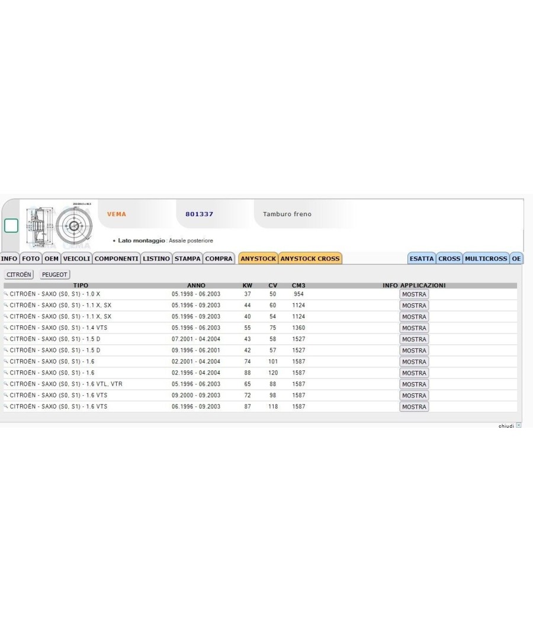
Task: Click magnifier icon beside Saxo 1.6 VTL, VTR
Action: 6,384
